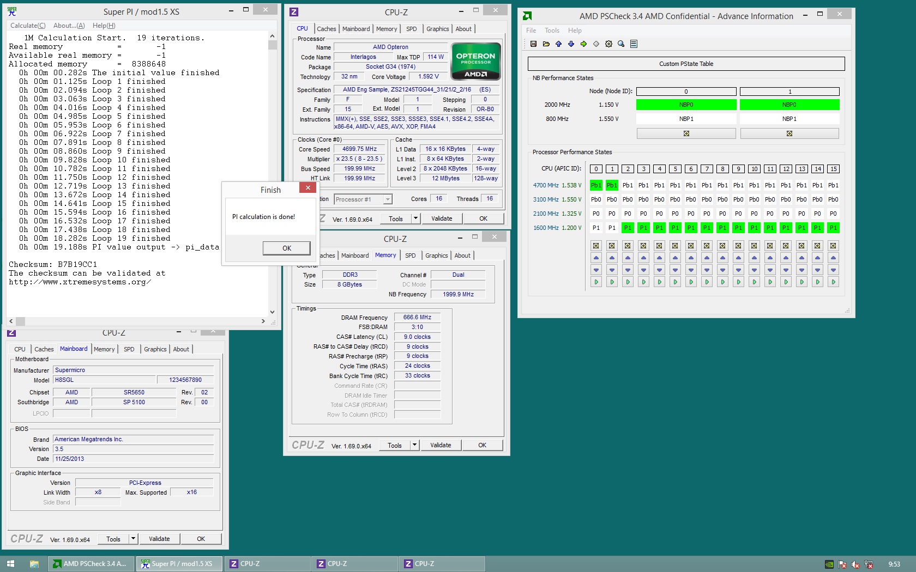
Task: Open Tools dropdown arrow in CPU-Z Memory-tab window
Action: (414, 445)
